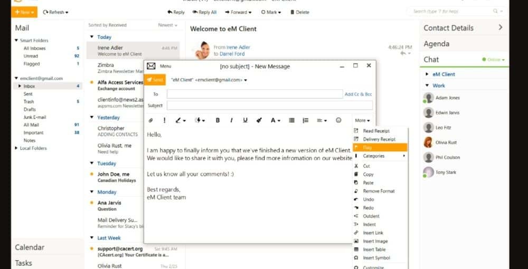The image size is (528, 269).
Task: Open the Newest sort order dropdown
Action: [x=168, y=25]
